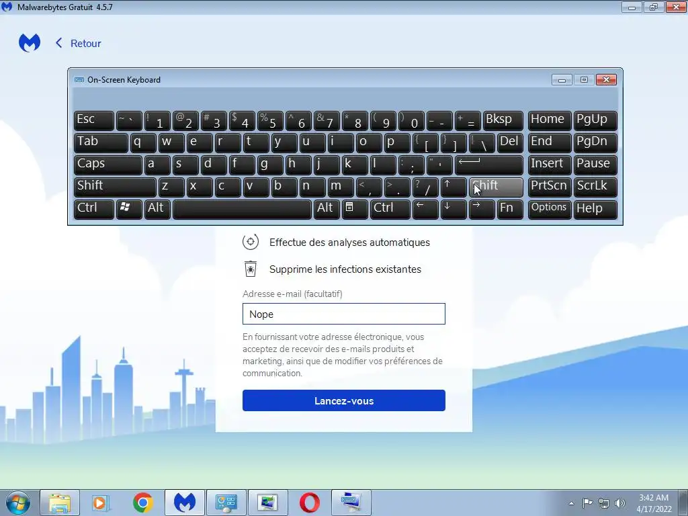Tap the letter q key
The image size is (688, 516).
[143, 142]
